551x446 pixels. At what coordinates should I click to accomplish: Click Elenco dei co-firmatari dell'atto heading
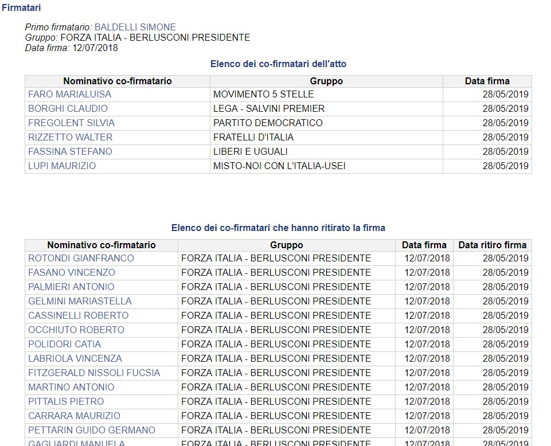click(278, 64)
